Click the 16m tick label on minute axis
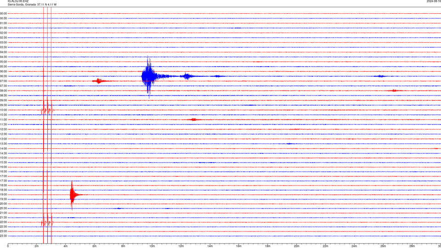The width and height of the screenshot is (441, 248). point(239,246)
